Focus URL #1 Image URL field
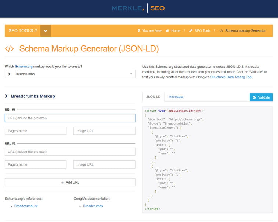Viewport: 278px width, 222px height. (x=104, y=131)
